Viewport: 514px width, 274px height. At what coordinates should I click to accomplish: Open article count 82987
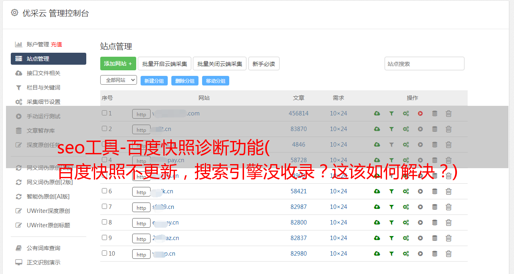(299, 207)
